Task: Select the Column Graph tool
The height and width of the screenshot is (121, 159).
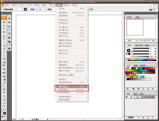Action: point(4,72)
